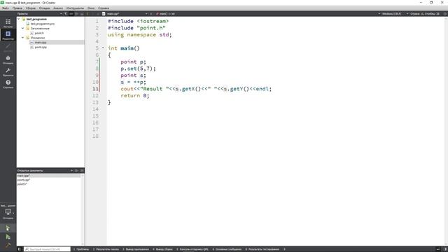448x252 pixels.
Task: Click the filter tree icon in Projects panel
Action: [66, 14]
